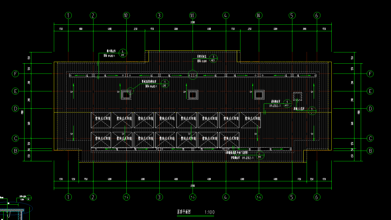Click the top-row leftmost 整体式太阳能 panel
The image size is (391, 220).
click(x=101, y=120)
